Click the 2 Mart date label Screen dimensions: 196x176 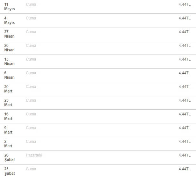point(8,144)
